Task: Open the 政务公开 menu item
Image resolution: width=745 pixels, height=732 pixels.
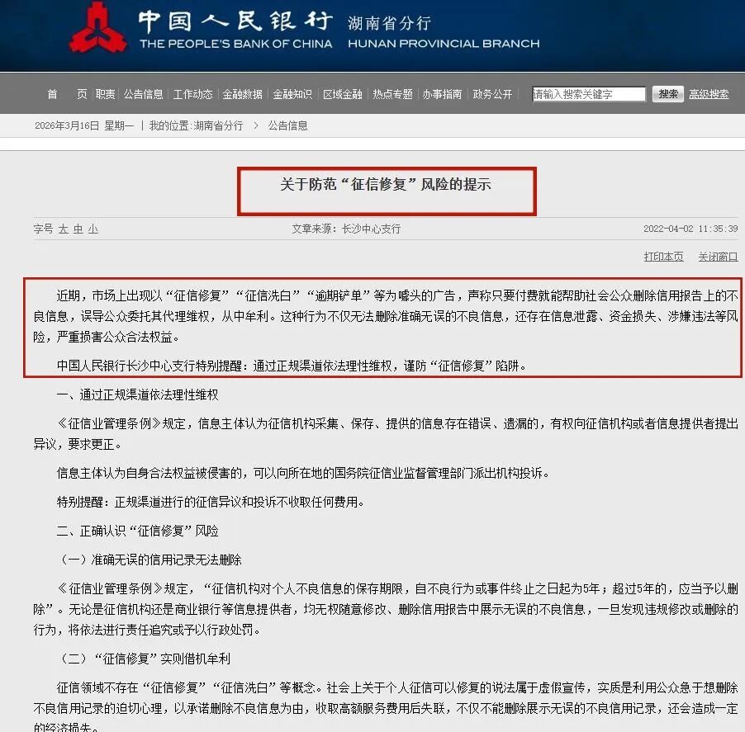Action: click(492, 94)
